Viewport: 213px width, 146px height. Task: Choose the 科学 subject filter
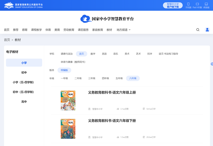150,54
